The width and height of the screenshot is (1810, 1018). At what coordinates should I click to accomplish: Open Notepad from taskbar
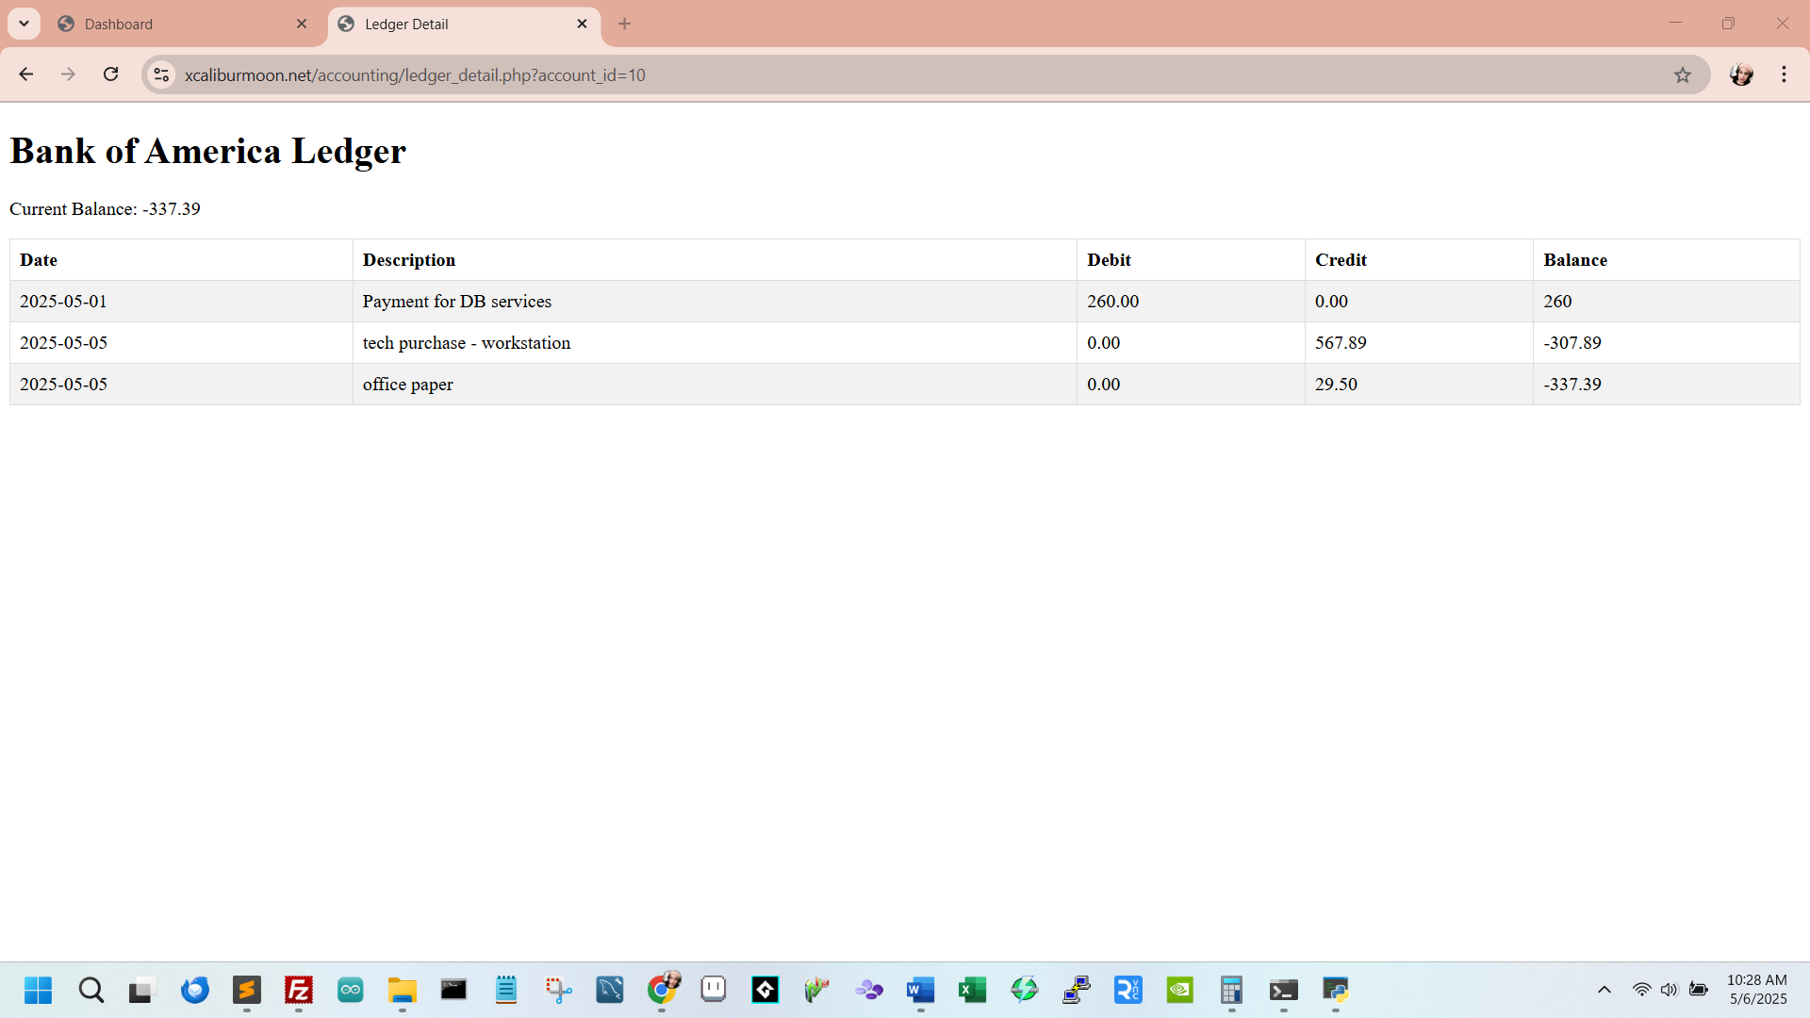pyautogui.click(x=506, y=990)
